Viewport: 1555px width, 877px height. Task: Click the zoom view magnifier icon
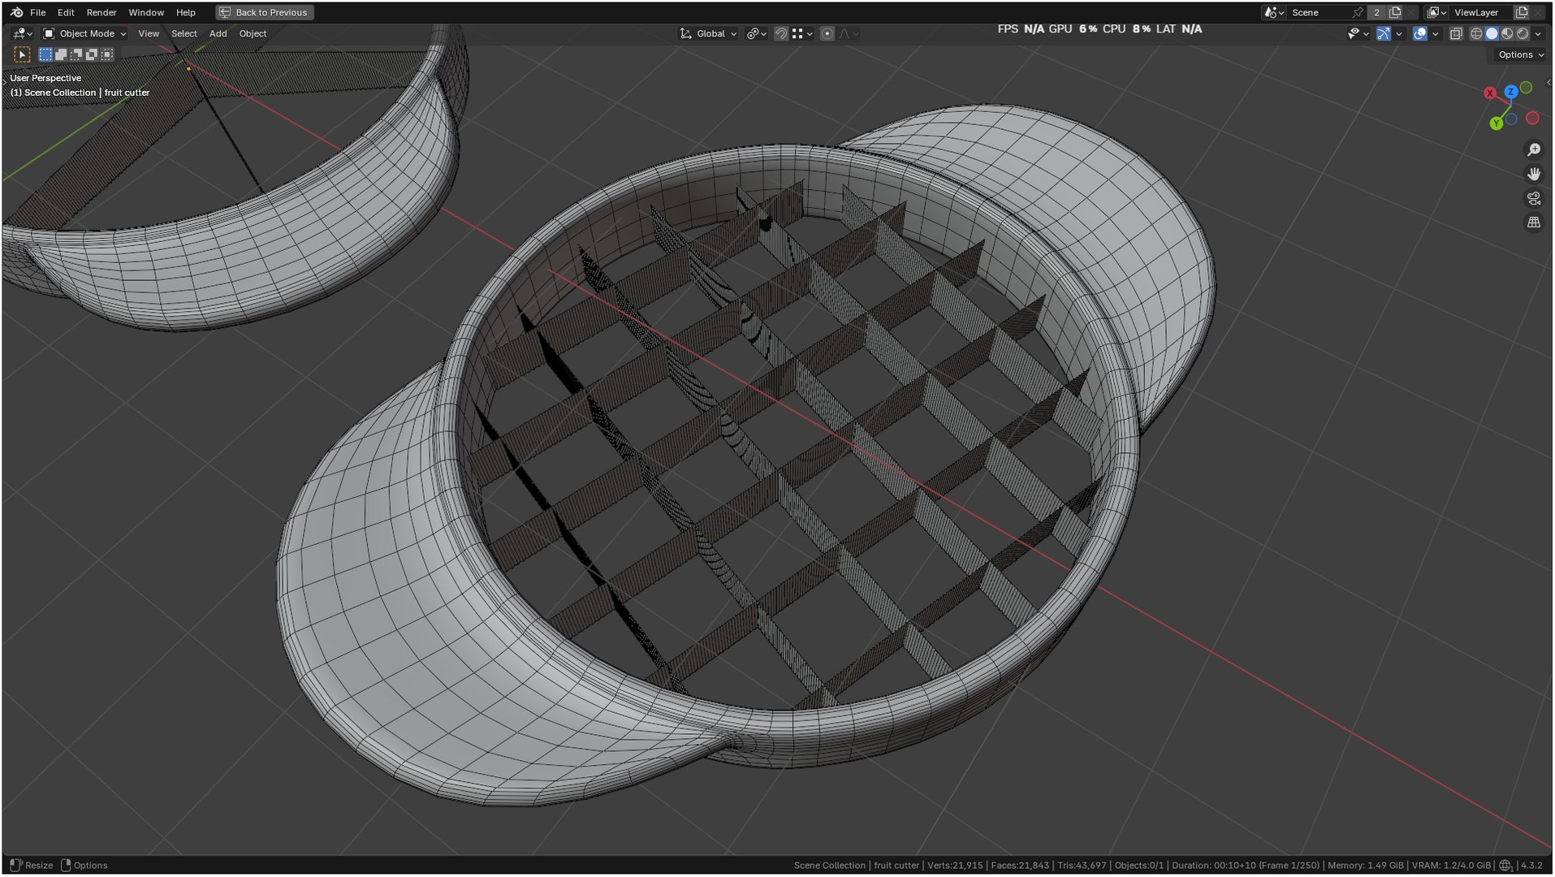pos(1533,150)
